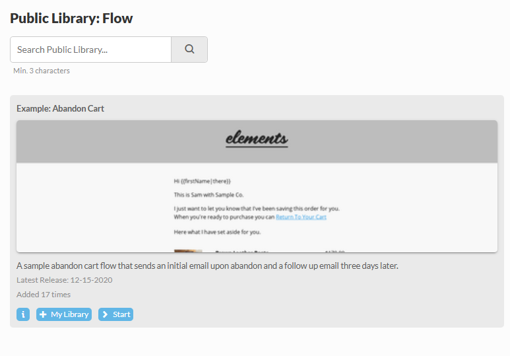Click the Min. 3 characters hint
510x356 pixels.
point(42,71)
